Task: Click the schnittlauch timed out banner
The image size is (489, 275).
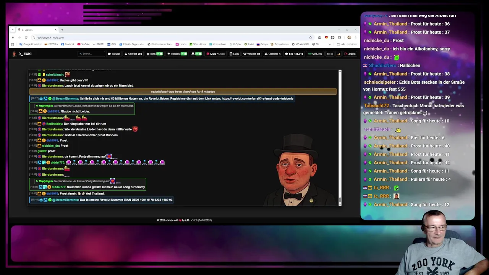Action: coord(183,92)
